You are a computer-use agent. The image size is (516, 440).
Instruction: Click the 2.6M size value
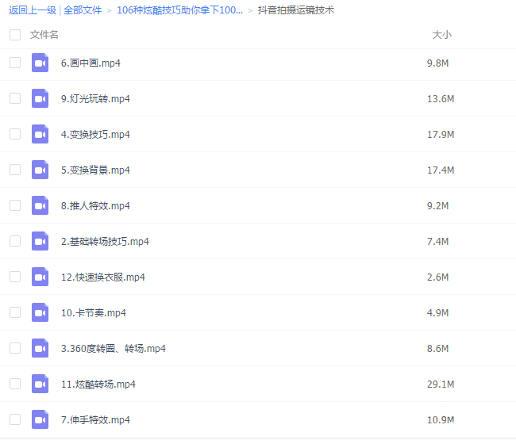point(437,277)
